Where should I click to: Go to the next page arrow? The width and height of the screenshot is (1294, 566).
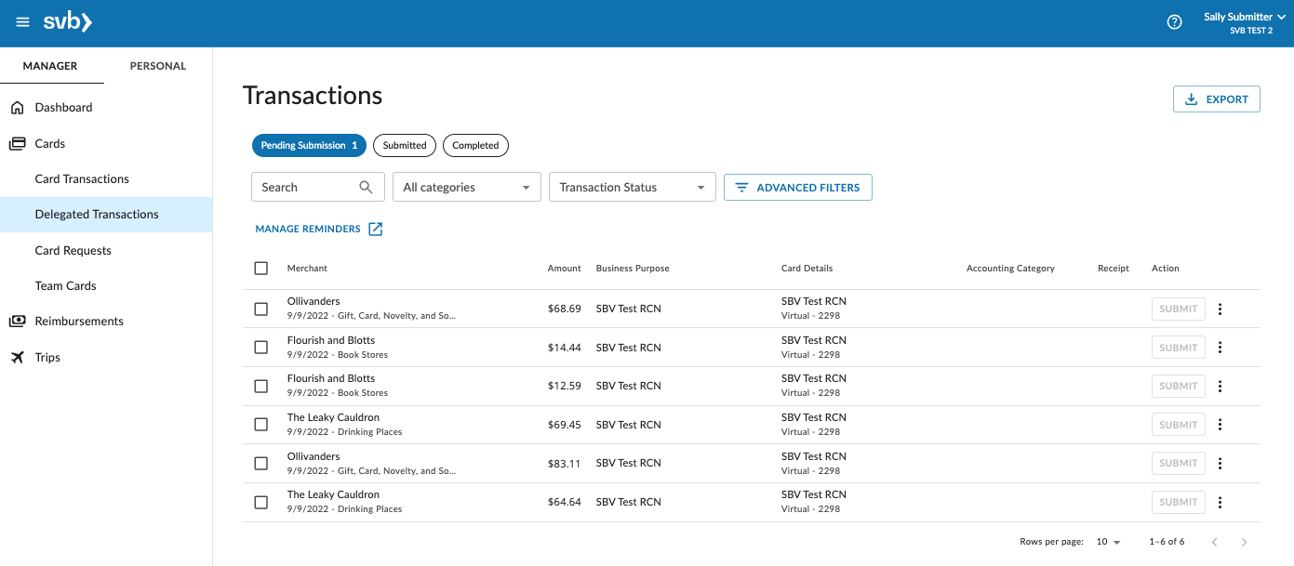click(x=1245, y=542)
